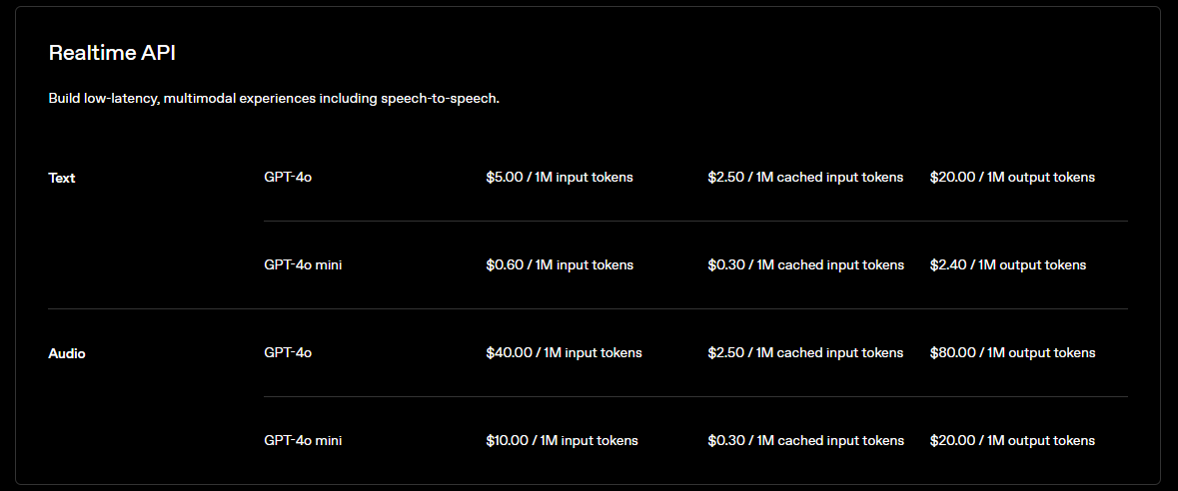Click the $0.30 cached input price for Audio mini
Image resolution: width=1178 pixels, height=491 pixels.
pos(806,441)
